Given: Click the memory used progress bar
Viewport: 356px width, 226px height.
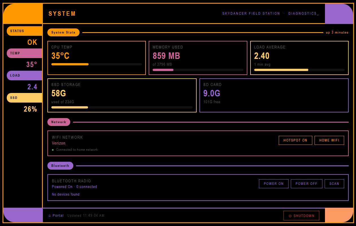Looking at the screenshot, I should (x=198, y=70).
